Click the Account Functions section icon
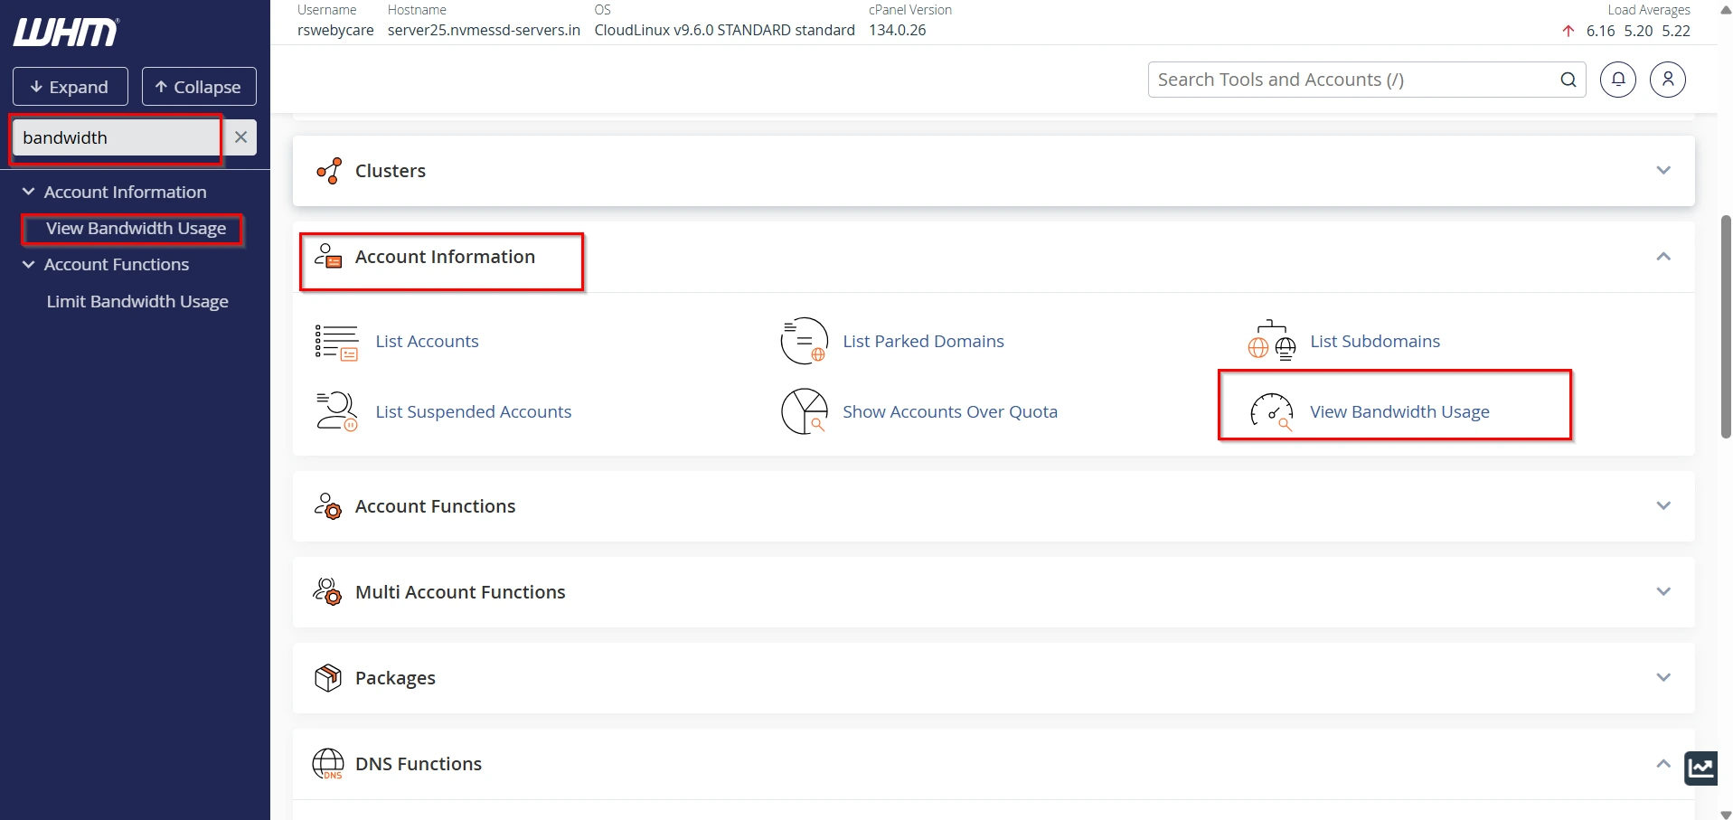Viewport: 1733px width, 820px height. coord(328,506)
